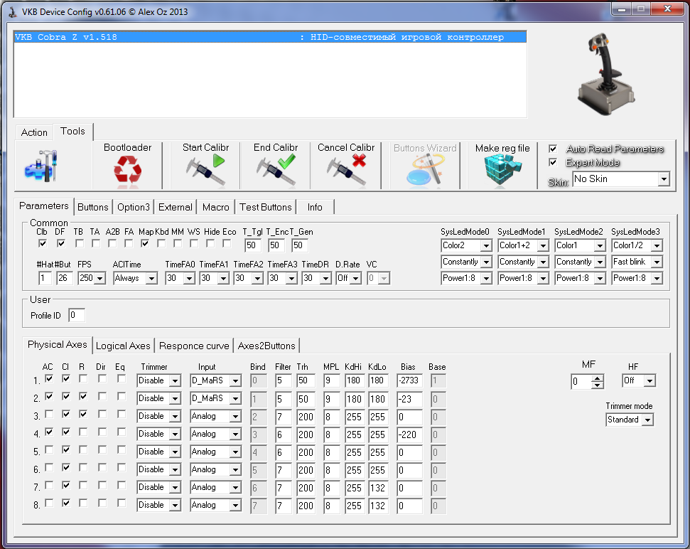Uncheck the Clb checkbox in Common
The height and width of the screenshot is (549, 690).
coord(42,243)
